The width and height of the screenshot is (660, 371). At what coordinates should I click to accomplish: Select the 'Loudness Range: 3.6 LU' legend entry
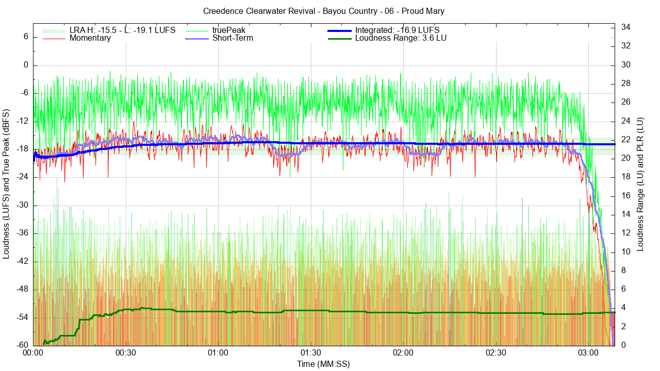coord(401,38)
